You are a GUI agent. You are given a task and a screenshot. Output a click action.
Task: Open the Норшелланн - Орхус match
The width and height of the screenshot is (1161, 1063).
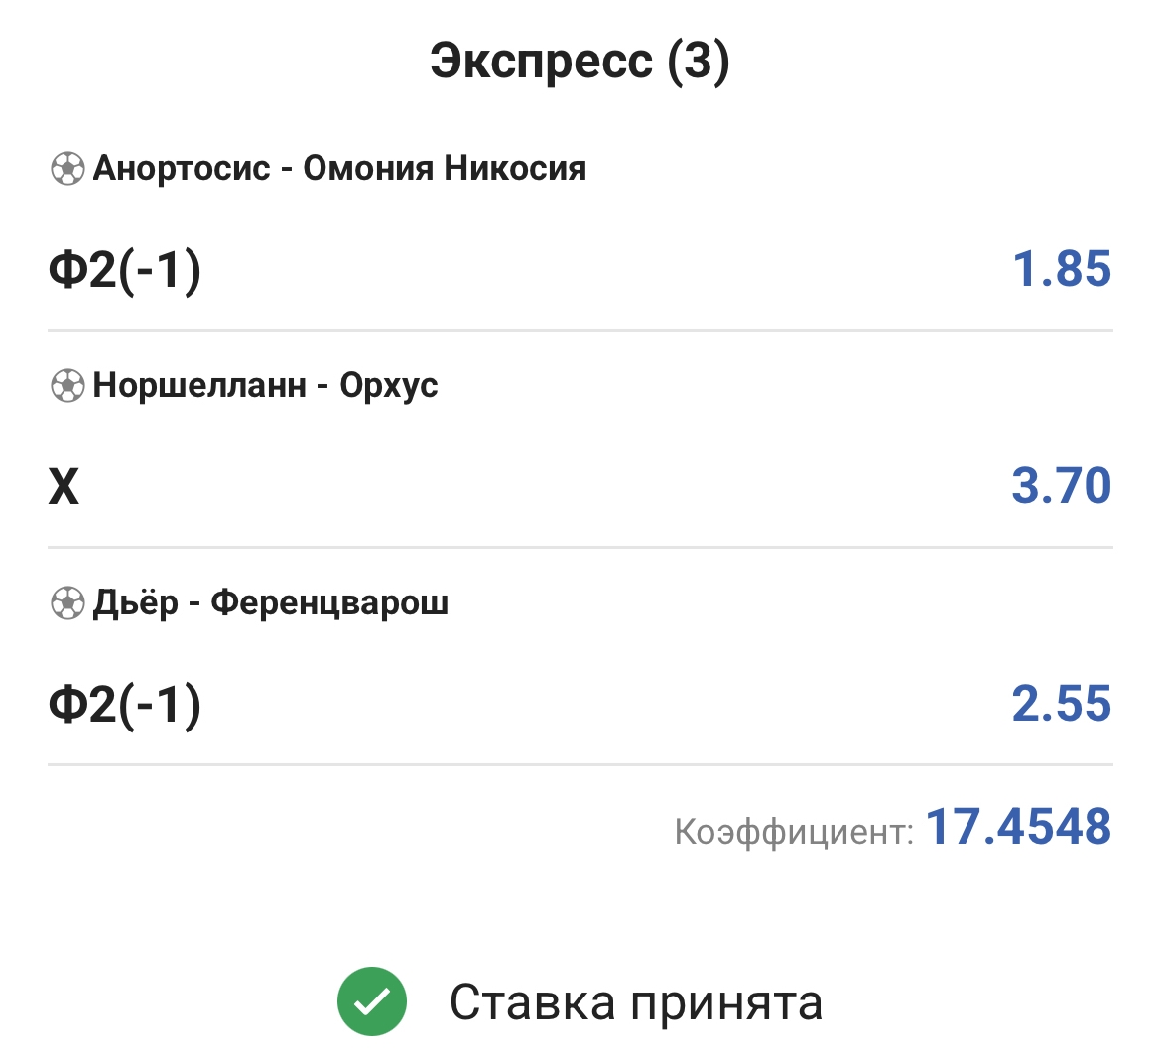pyautogui.click(x=265, y=385)
